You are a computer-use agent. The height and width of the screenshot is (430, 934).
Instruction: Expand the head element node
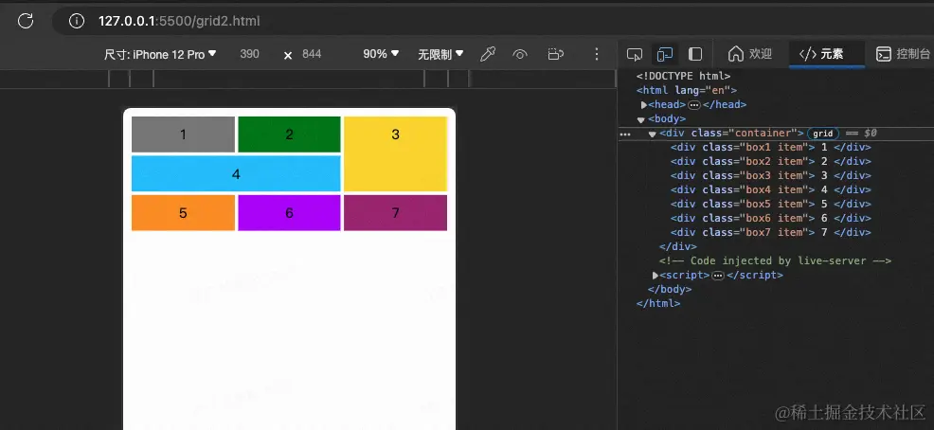click(x=644, y=105)
